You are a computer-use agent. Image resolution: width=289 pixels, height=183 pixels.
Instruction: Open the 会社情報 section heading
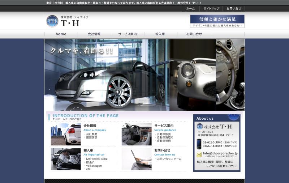point(90,126)
